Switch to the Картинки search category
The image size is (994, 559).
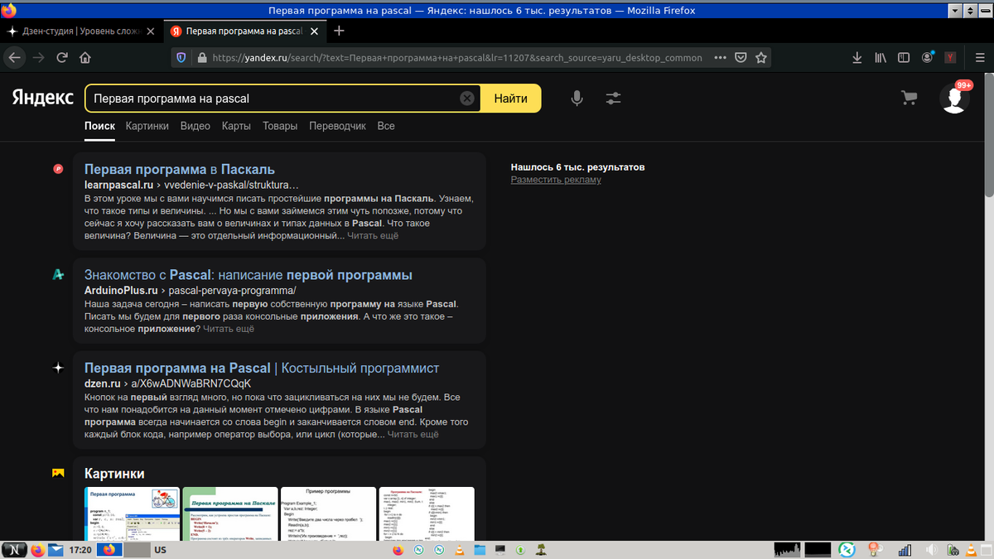pos(147,126)
